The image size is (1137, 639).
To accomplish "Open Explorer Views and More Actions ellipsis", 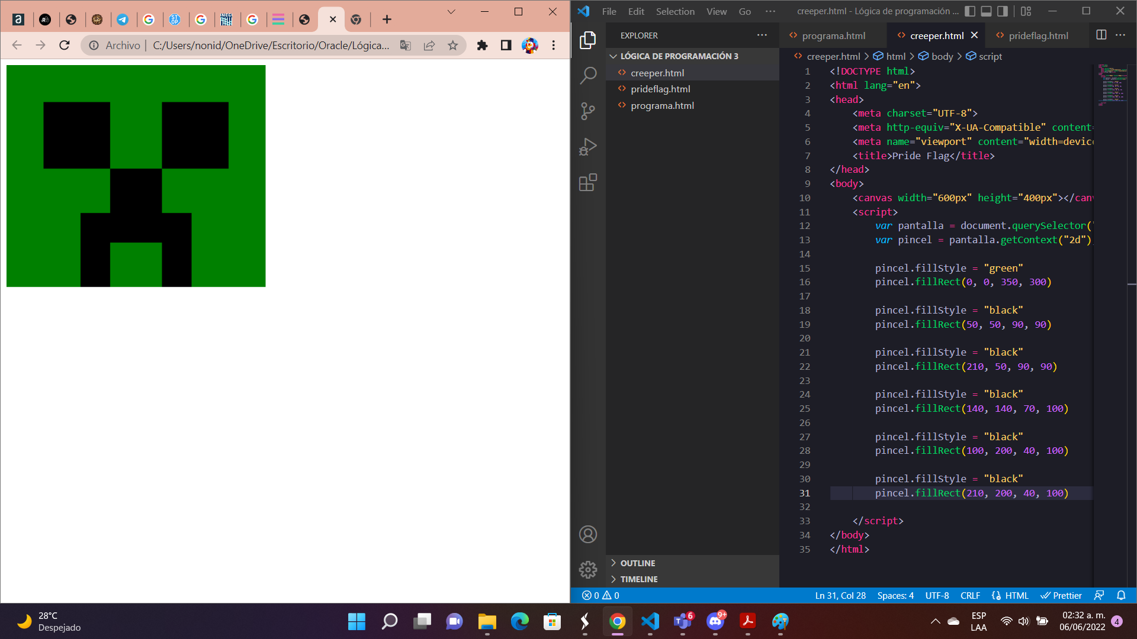I will (x=762, y=35).
